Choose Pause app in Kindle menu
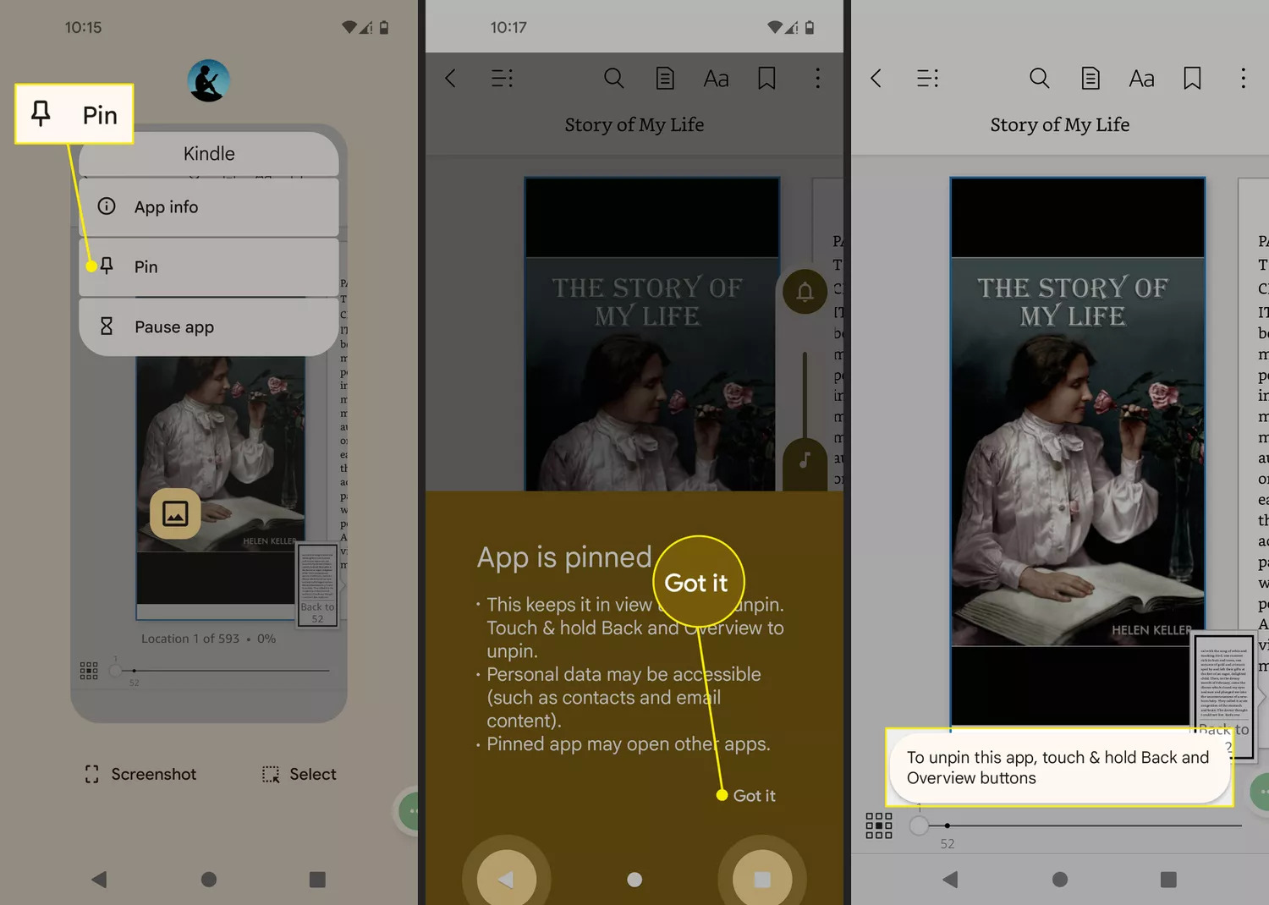Image resolution: width=1269 pixels, height=905 pixels. (x=209, y=326)
